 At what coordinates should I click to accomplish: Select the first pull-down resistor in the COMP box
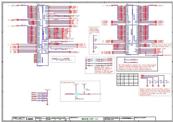point(147,81)
